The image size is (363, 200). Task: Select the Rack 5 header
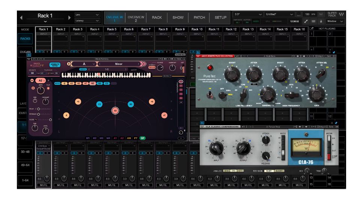pos(111,29)
